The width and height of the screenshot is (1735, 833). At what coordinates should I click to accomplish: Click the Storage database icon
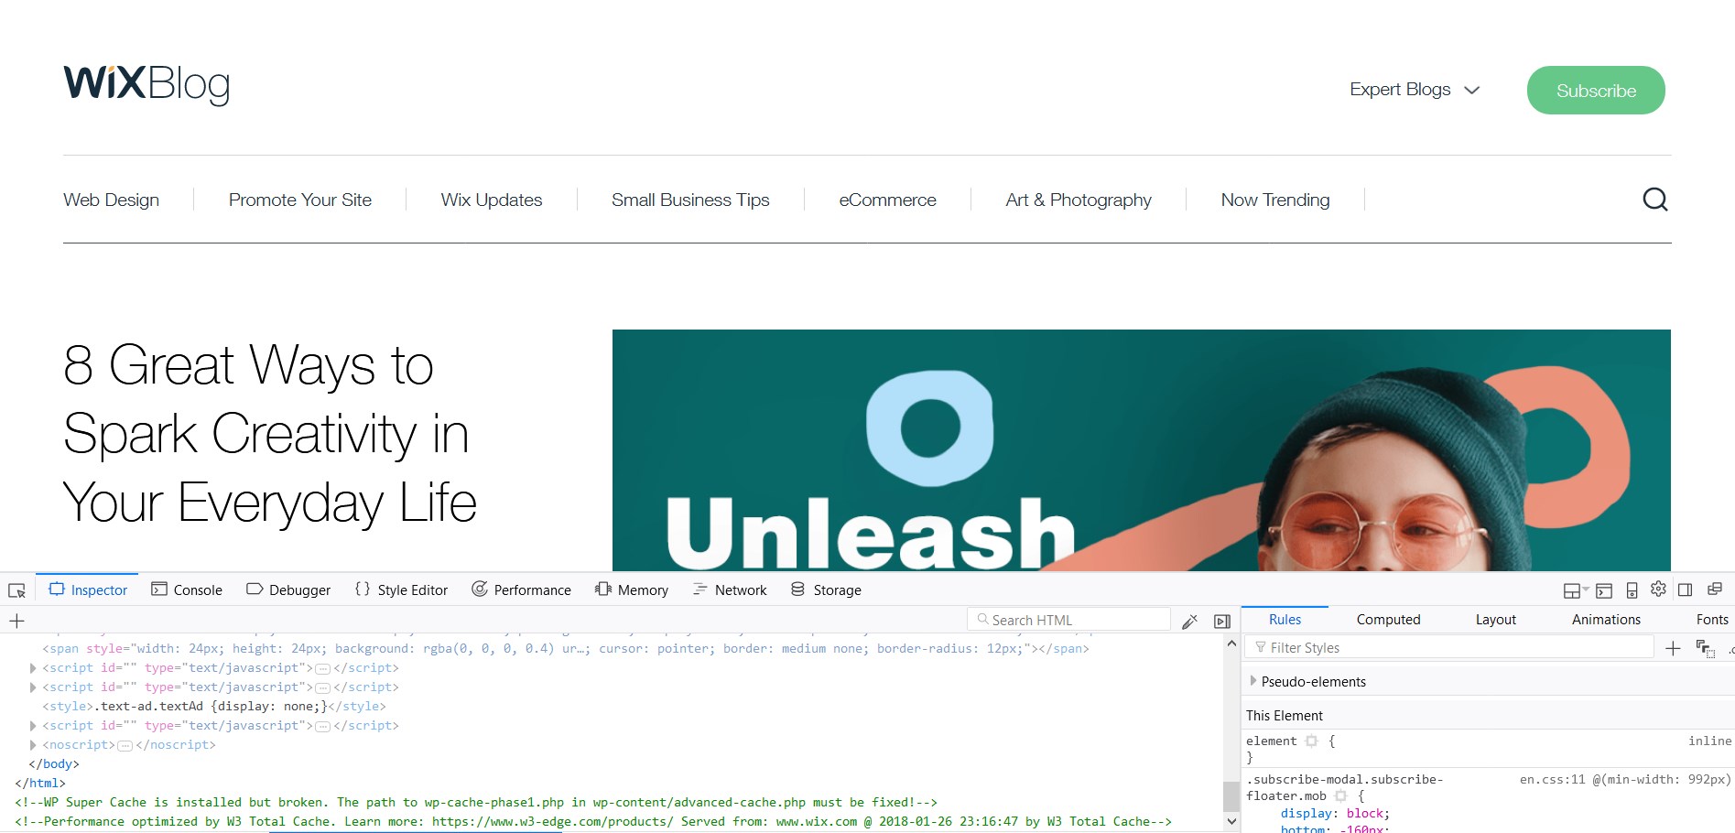pos(798,590)
